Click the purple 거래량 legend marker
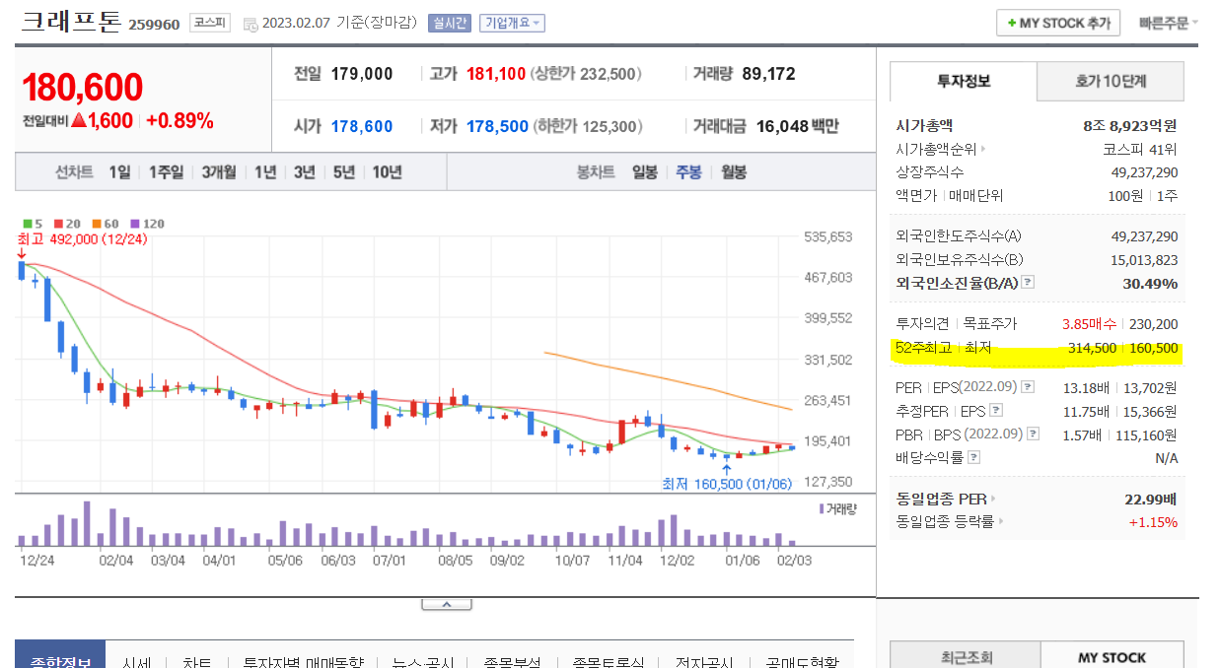This screenshot has width=1220, height=668. 822,508
